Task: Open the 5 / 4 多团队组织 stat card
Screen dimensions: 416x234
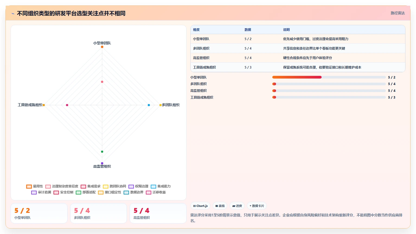Action: [98, 213]
